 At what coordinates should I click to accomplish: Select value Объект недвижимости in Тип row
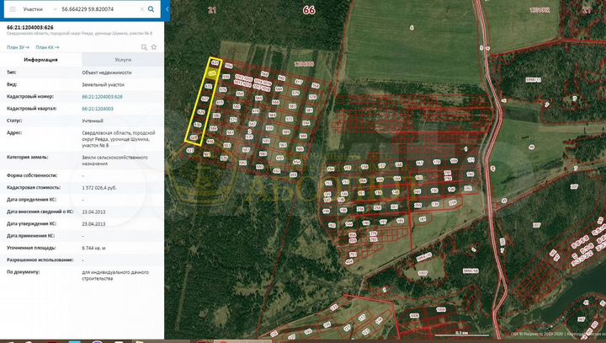click(107, 72)
